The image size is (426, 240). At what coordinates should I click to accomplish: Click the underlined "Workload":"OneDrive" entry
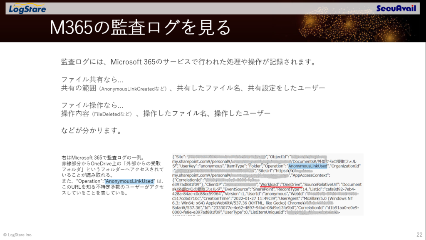(281, 185)
